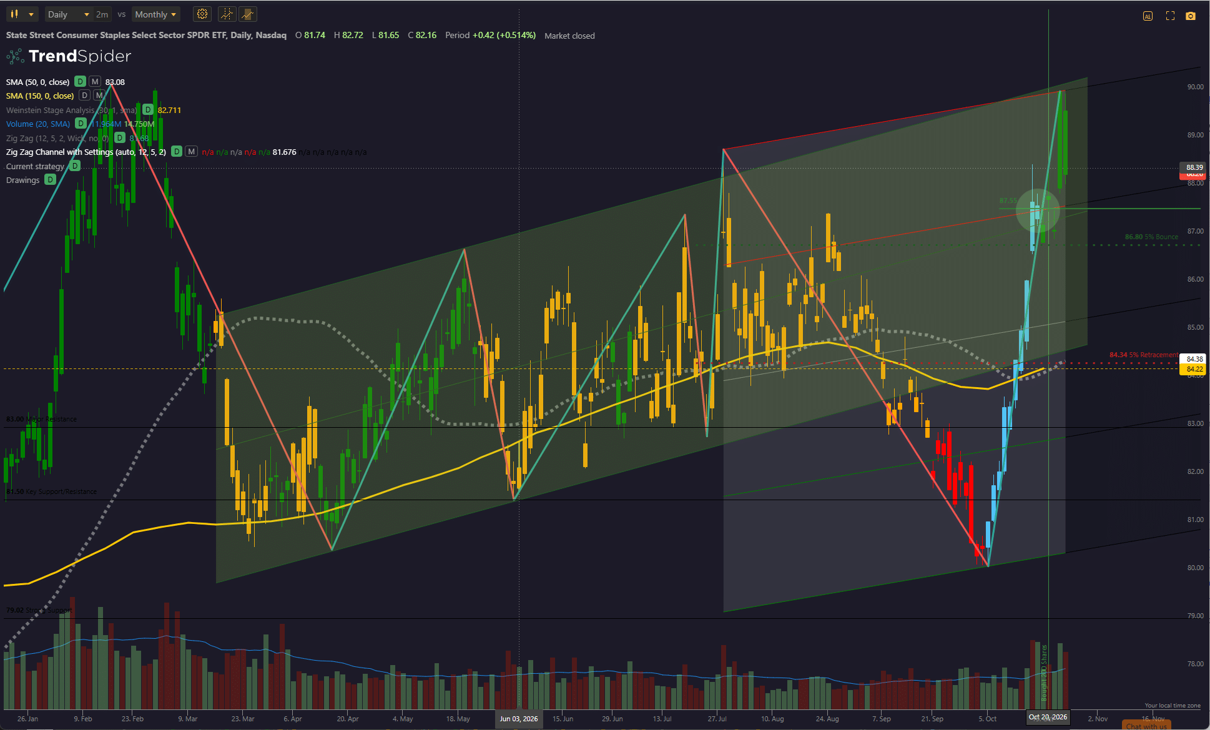1210x730 pixels.
Task: Toggle M timeframe for SMA 50
Action: coord(94,82)
